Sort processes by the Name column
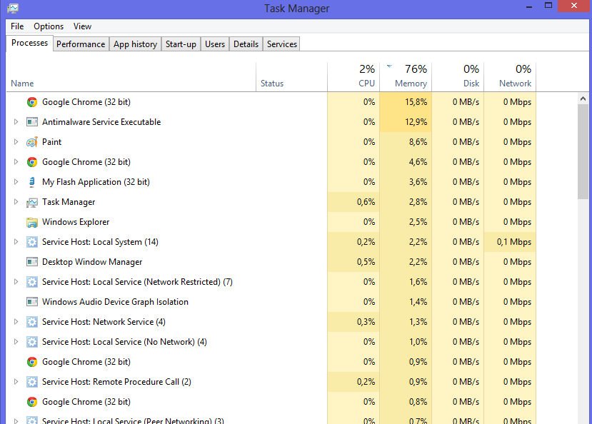The width and height of the screenshot is (592, 424). point(131,77)
